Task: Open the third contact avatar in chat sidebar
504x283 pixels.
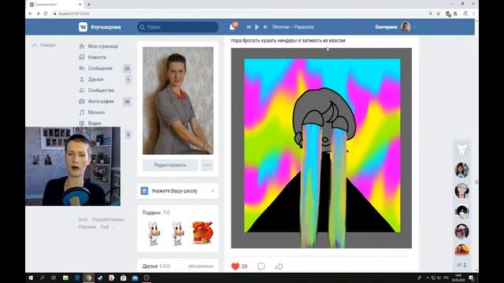Action: [462, 211]
